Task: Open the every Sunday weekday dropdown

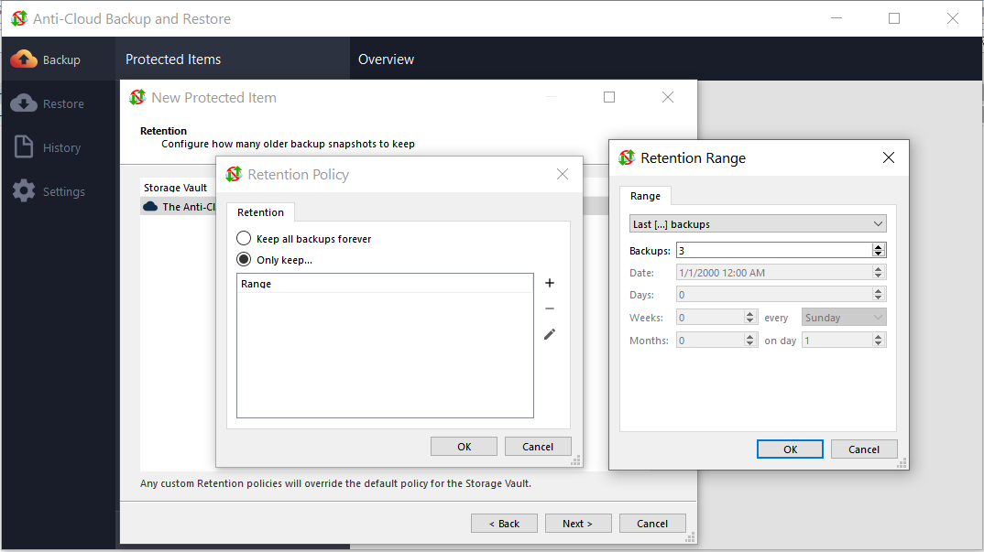Action: coord(844,318)
